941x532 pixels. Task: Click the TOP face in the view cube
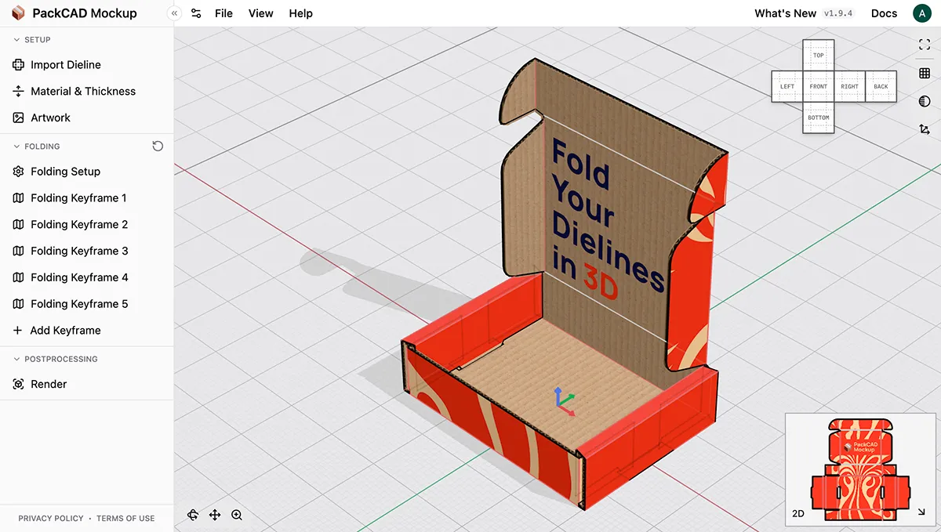tap(819, 56)
